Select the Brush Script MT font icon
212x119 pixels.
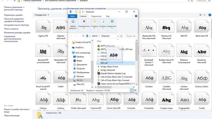point(43,77)
